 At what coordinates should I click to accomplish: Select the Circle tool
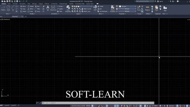coord(8,8)
